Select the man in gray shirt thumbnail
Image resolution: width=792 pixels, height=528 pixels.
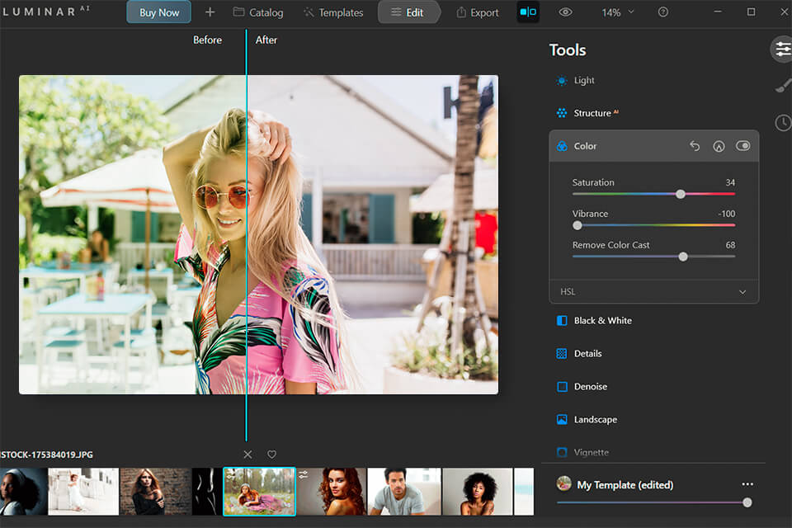click(404, 492)
